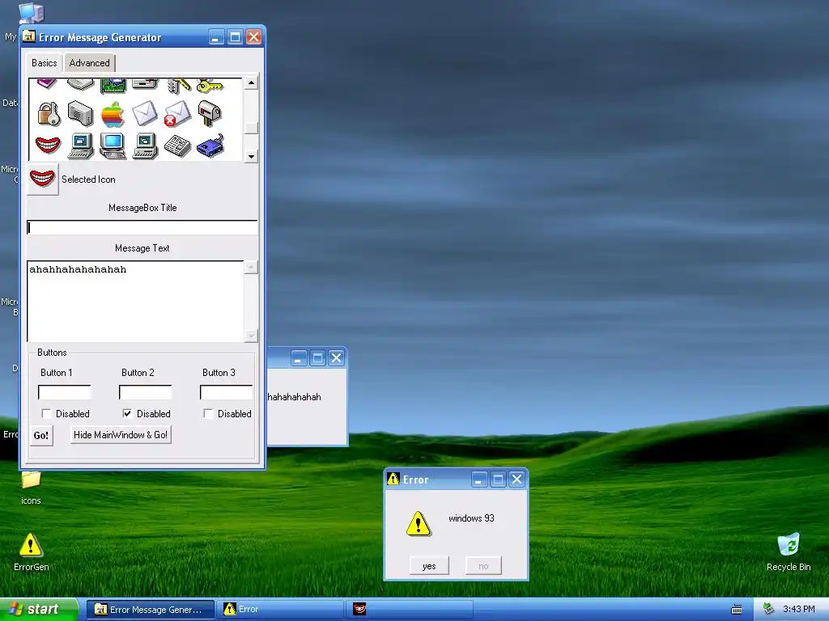The width and height of the screenshot is (829, 621).
Task: Switch to the Basics tab
Action: (x=45, y=63)
